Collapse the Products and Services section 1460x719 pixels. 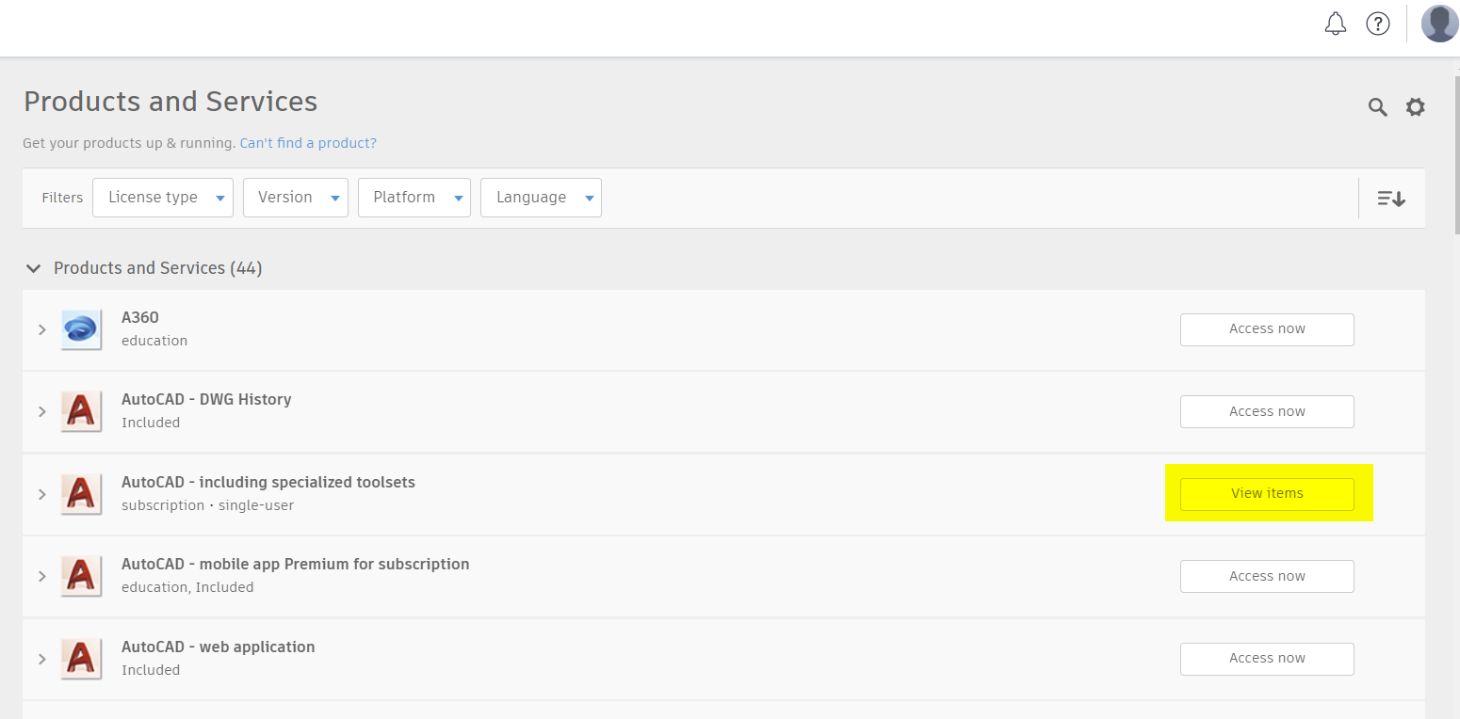pos(34,268)
